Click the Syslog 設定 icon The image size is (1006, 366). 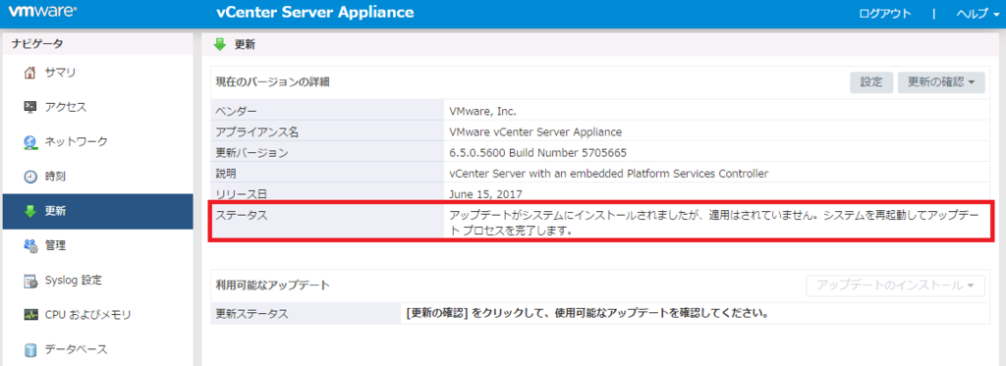pyautogui.click(x=30, y=280)
